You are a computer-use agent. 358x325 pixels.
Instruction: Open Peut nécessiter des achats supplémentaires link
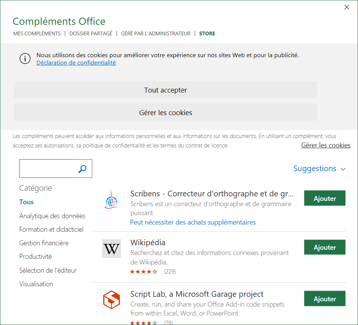[x=193, y=222]
